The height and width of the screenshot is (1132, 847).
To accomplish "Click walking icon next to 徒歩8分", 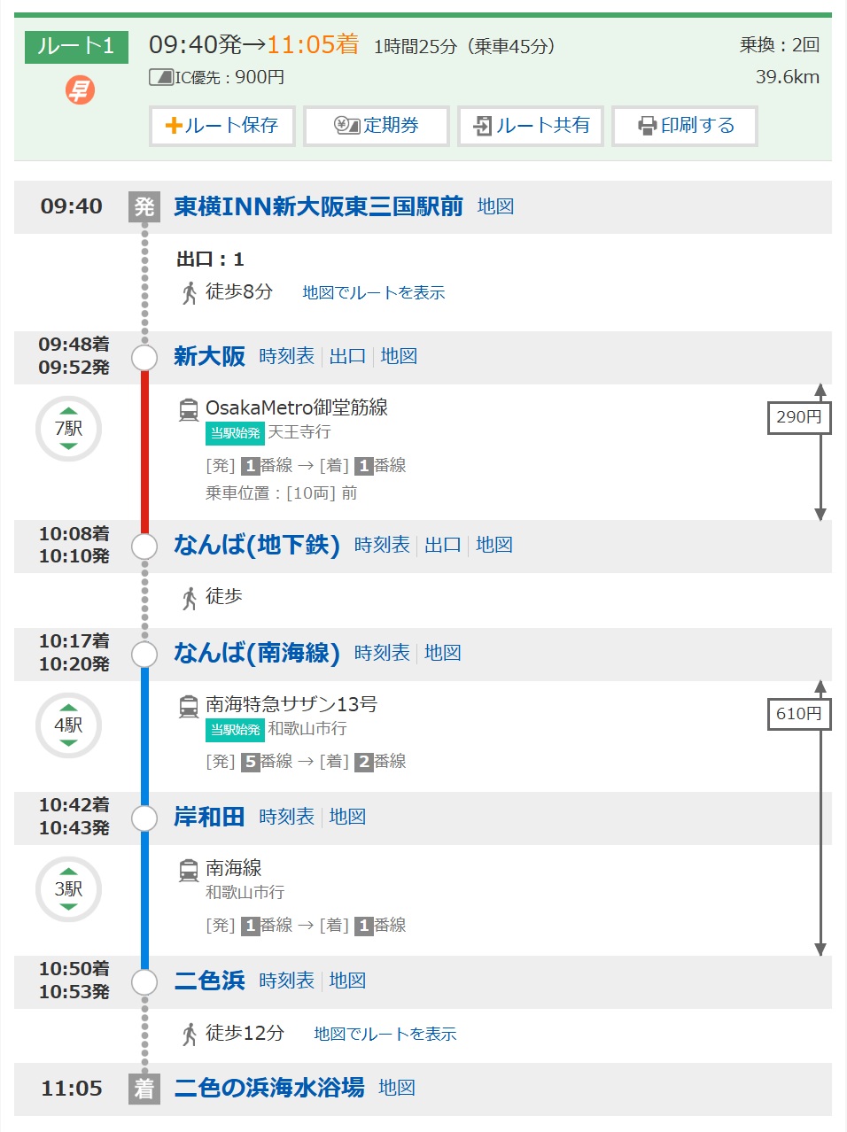I will 190,292.
